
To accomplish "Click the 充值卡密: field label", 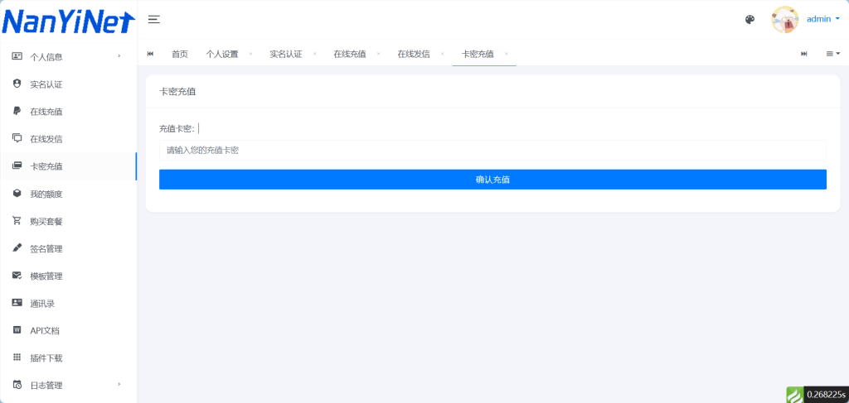I will pyautogui.click(x=177, y=128).
